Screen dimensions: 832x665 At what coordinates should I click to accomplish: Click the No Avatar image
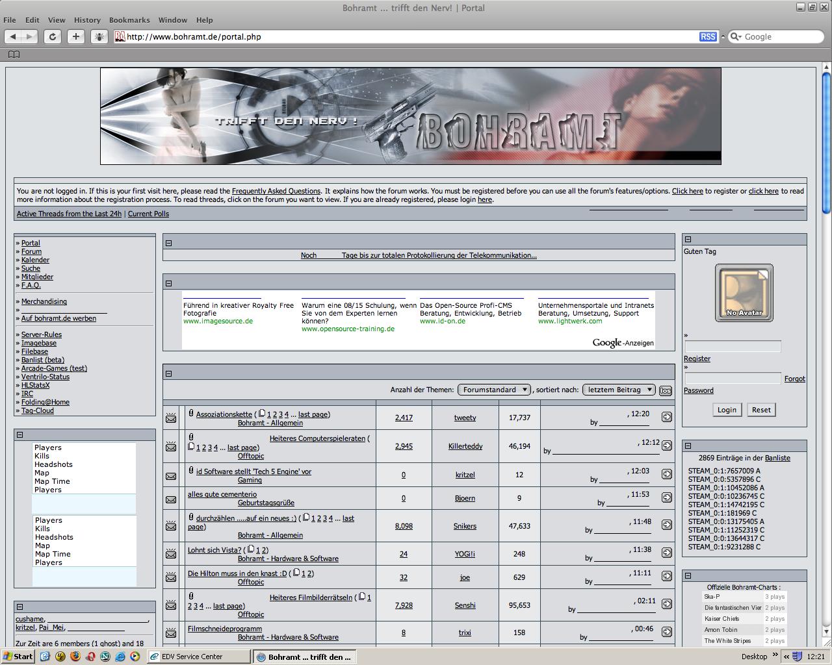[x=744, y=293]
